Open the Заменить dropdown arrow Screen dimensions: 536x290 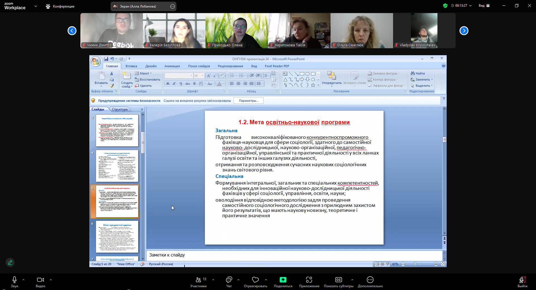click(x=432, y=79)
